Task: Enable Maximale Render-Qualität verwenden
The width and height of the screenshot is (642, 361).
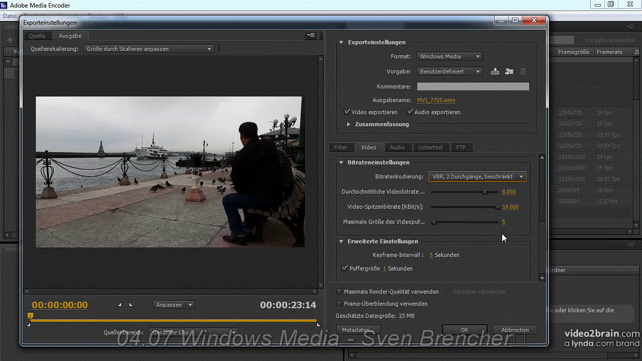Action: point(339,292)
